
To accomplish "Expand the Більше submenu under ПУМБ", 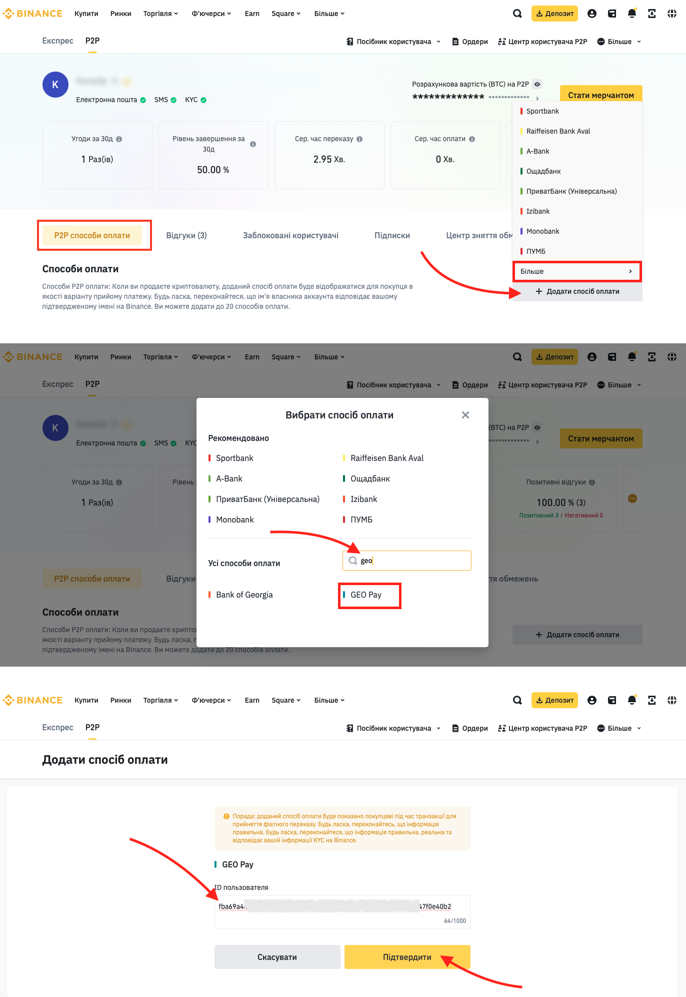I will 577,271.
